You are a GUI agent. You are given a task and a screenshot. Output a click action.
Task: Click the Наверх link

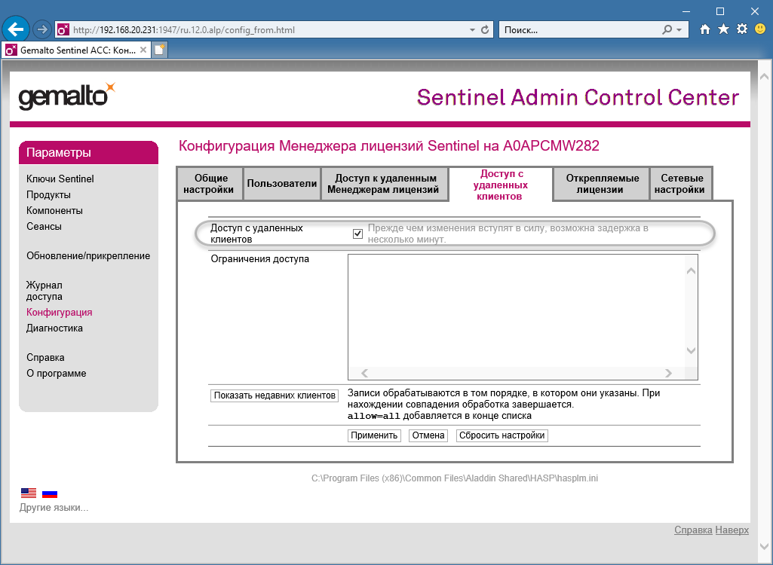(x=731, y=530)
